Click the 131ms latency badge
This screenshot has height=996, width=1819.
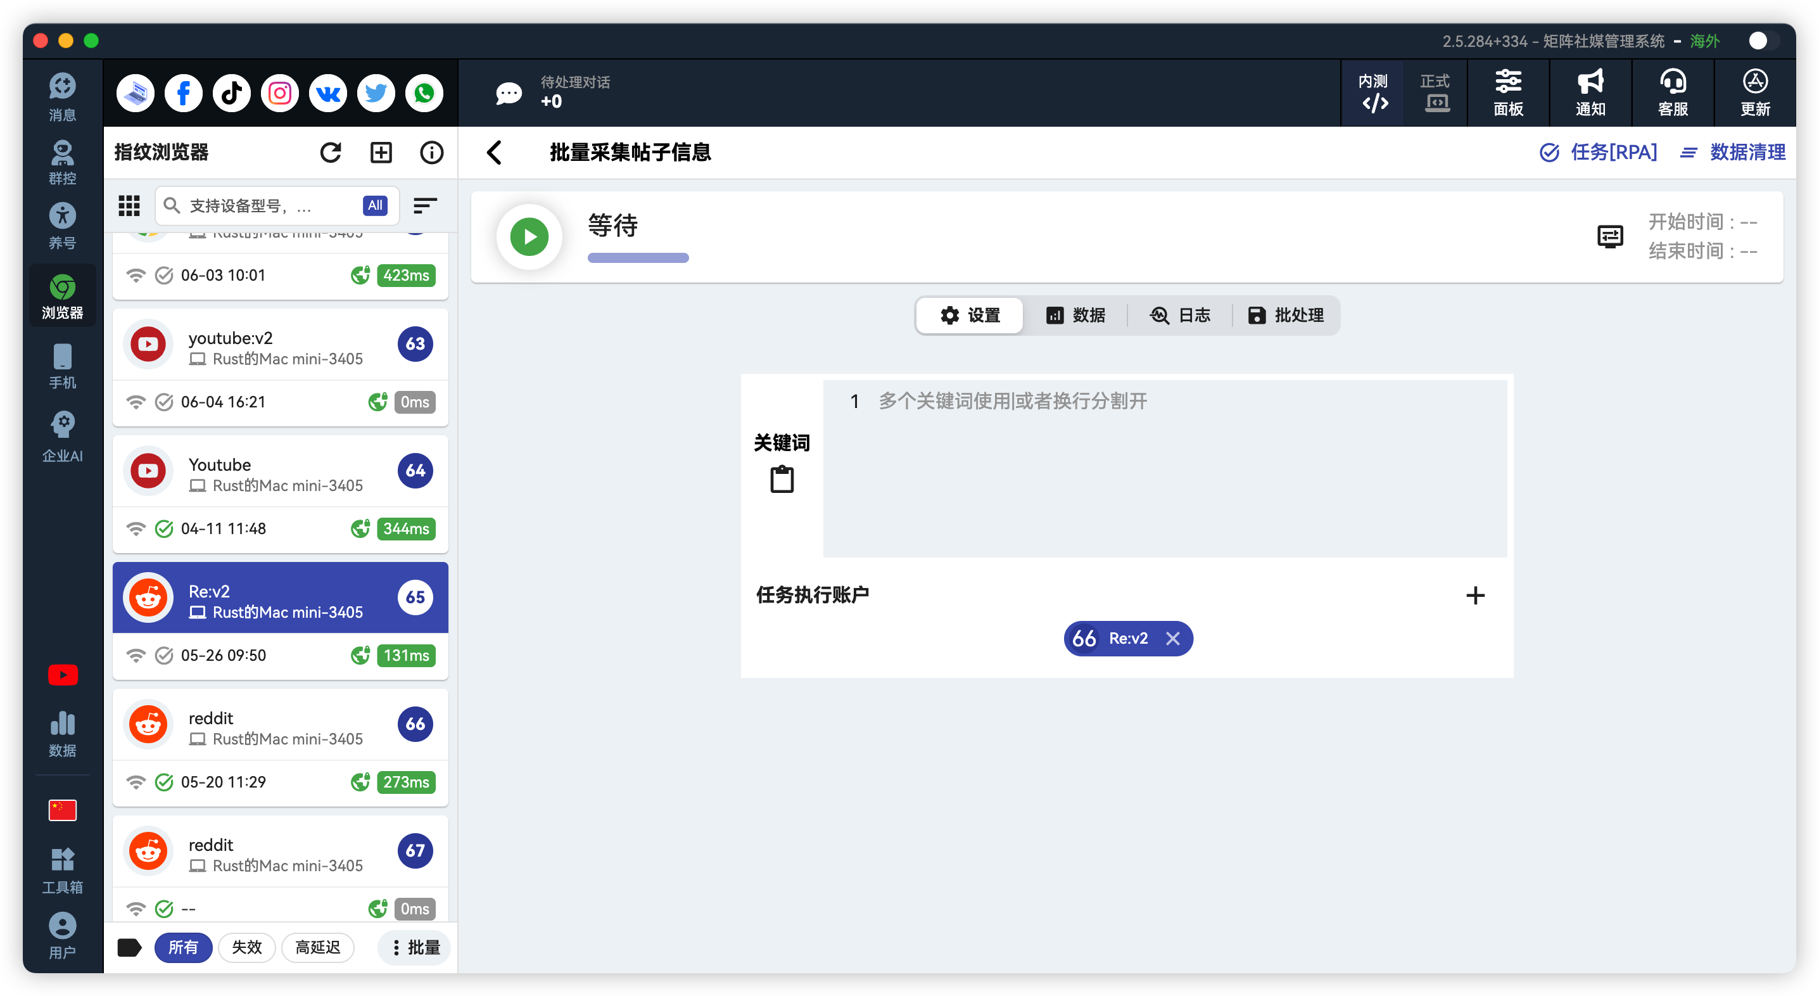pyautogui.click(x=406, y=655)
